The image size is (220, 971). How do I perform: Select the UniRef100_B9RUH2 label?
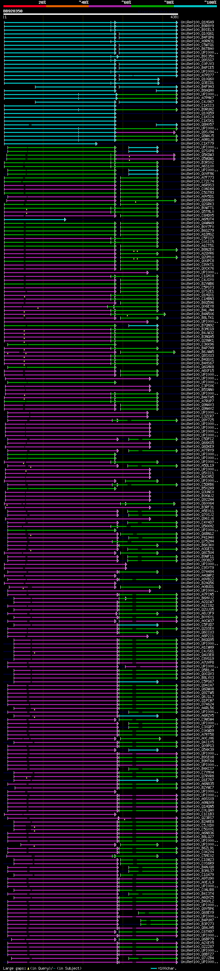[197, 109]
